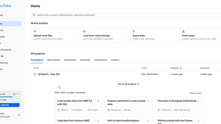Open the Query data quick action
This screenshot has height=124, width=221.
pyautogui.click(x=153, y=35)
